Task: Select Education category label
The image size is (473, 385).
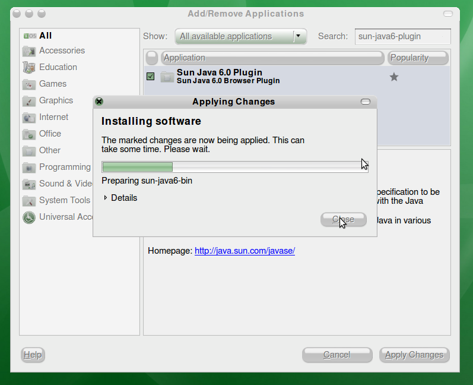Action: tap(58, 67)
